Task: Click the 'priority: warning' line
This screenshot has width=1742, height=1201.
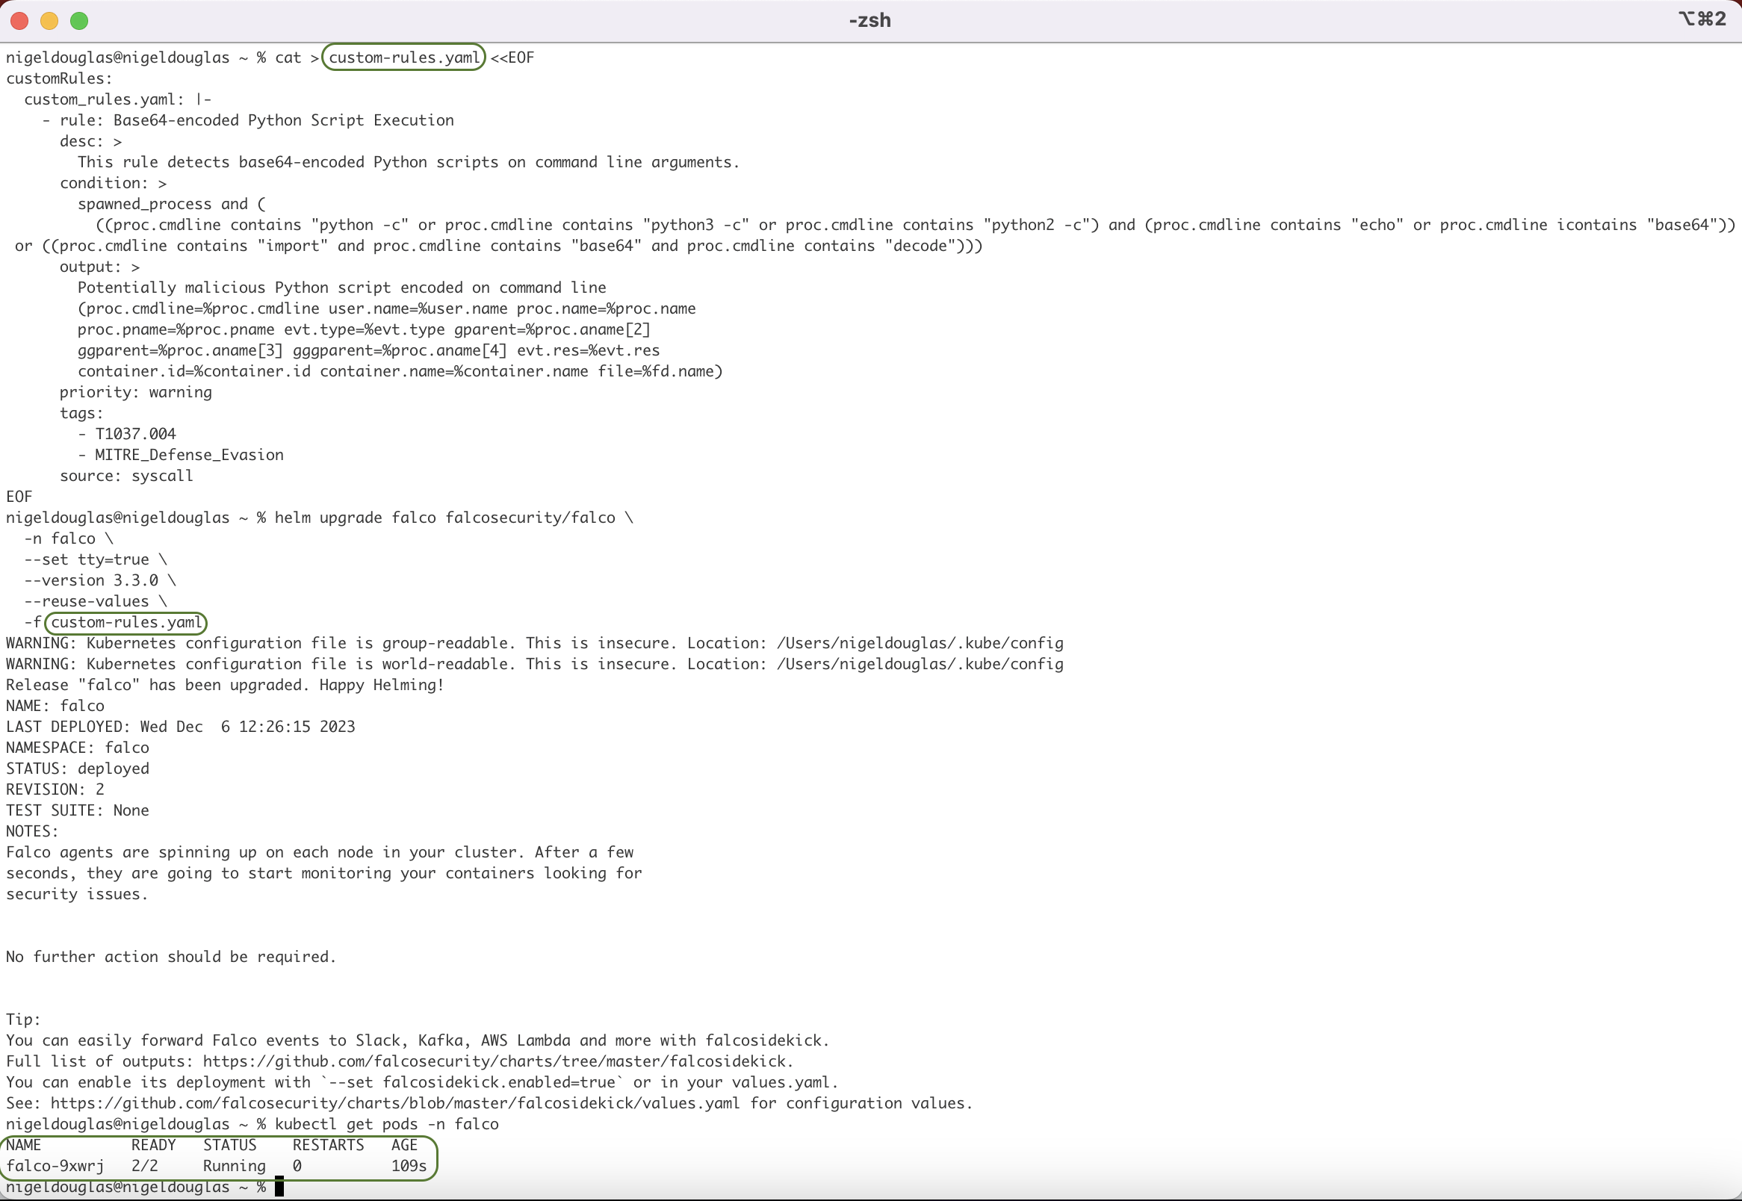Action: pos(135,392)
